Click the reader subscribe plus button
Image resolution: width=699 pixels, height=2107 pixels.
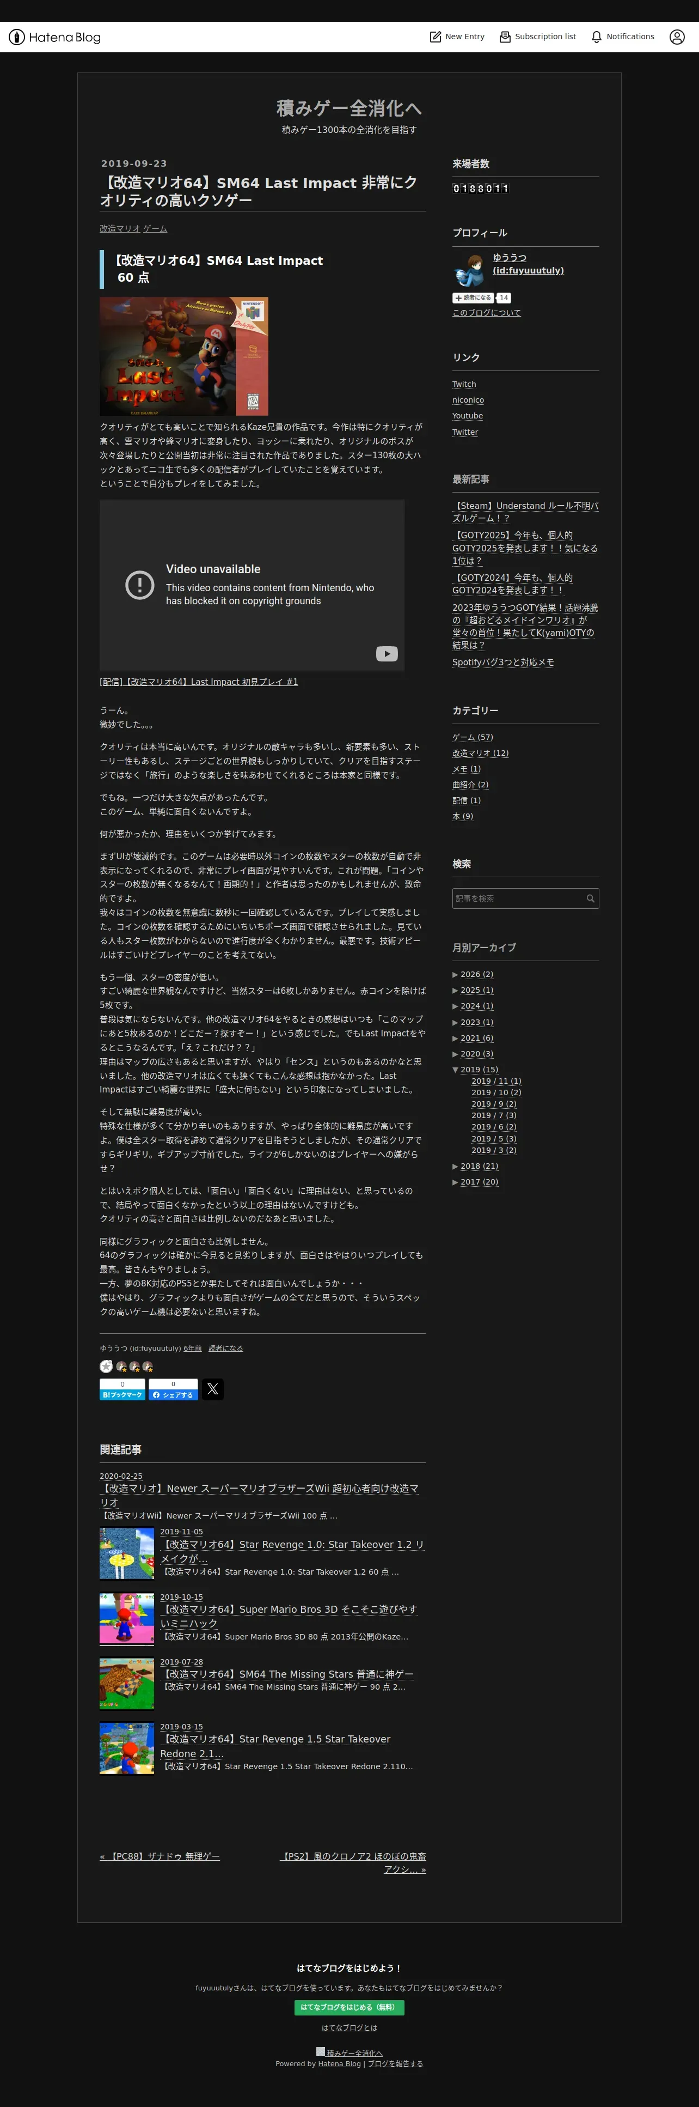click(x=474, y=297)
